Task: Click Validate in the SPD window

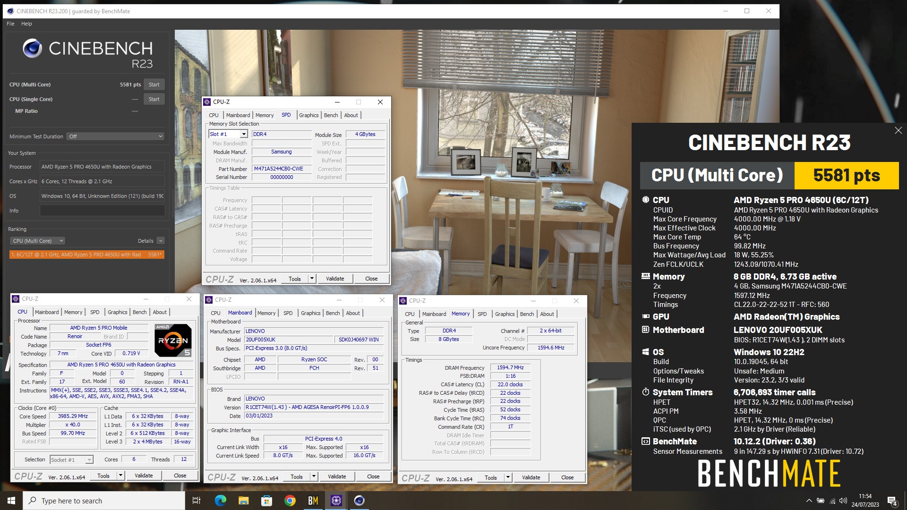Action: [335, 279]
